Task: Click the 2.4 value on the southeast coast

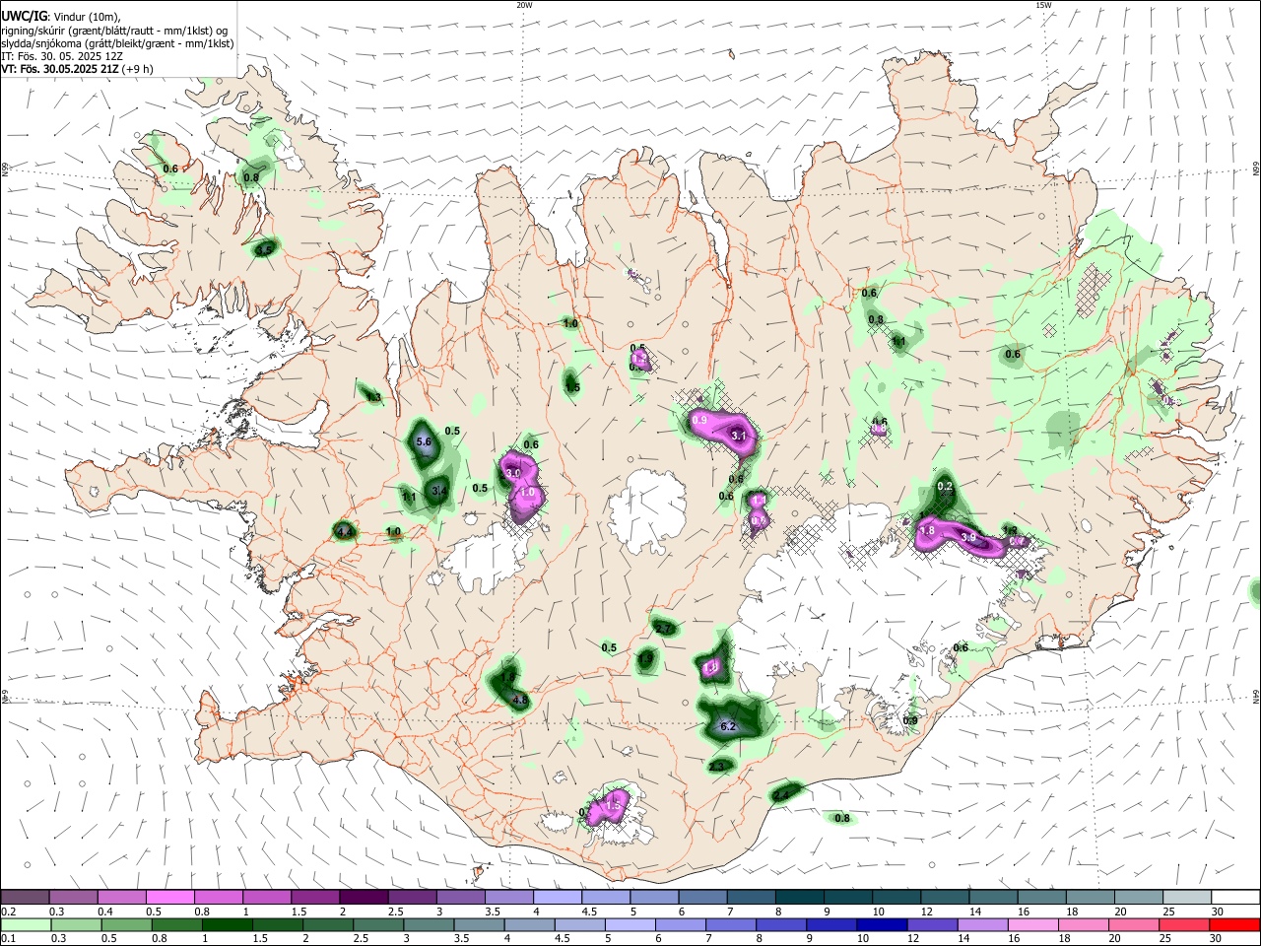Action: click(781, 794)
